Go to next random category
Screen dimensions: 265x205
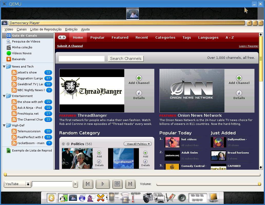[x=68, y=144]
